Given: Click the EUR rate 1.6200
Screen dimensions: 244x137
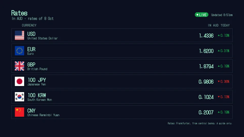Looking at the screenshot, I should (x=206, y=51).
